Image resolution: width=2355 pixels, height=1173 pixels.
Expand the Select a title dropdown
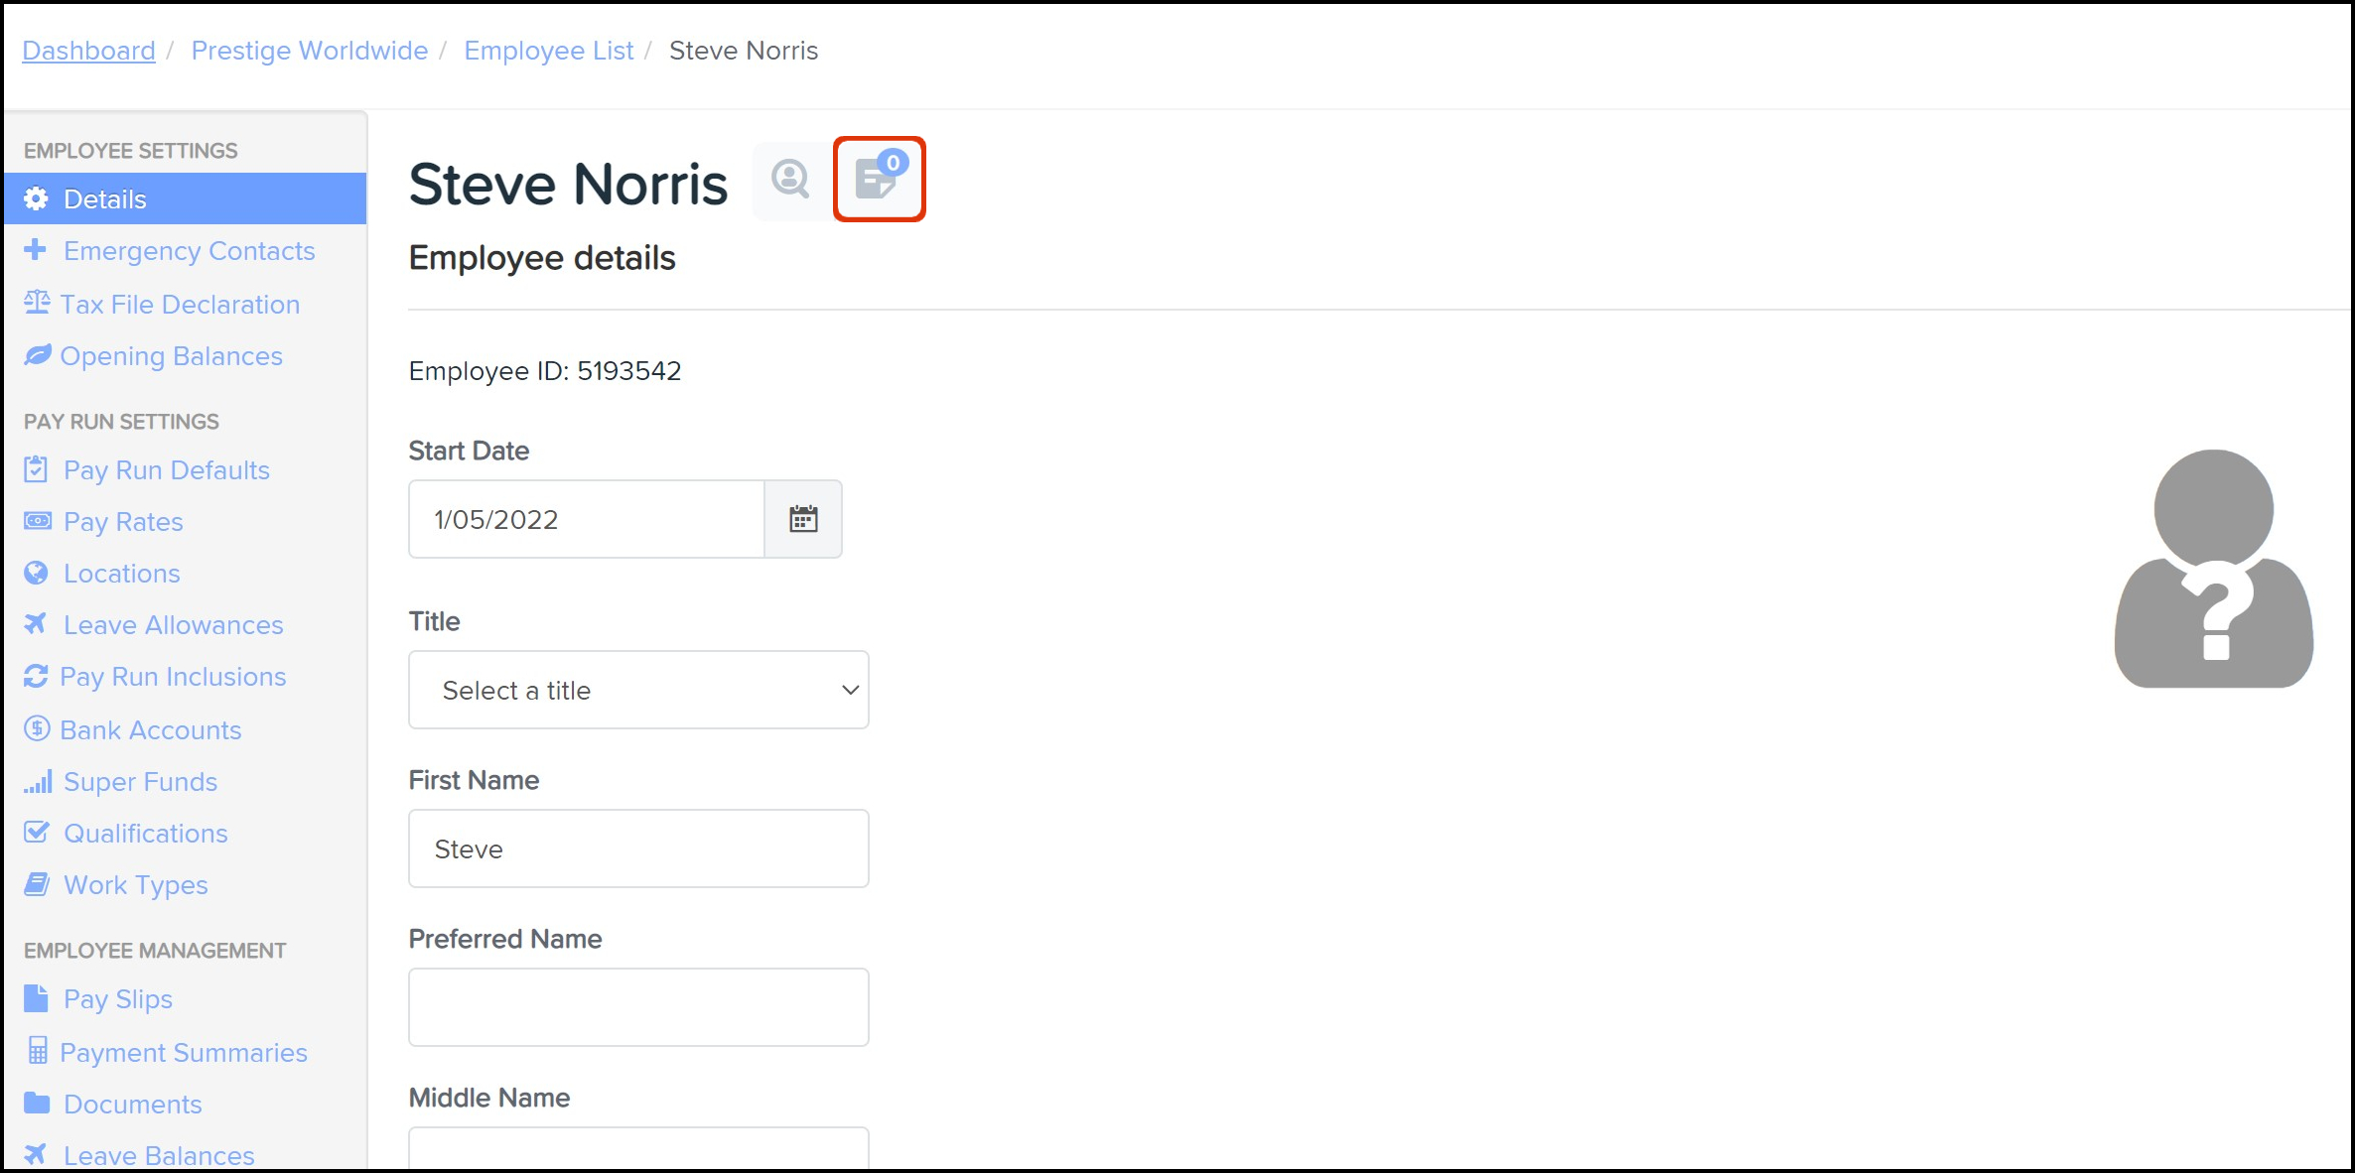[x=638, y=690]
